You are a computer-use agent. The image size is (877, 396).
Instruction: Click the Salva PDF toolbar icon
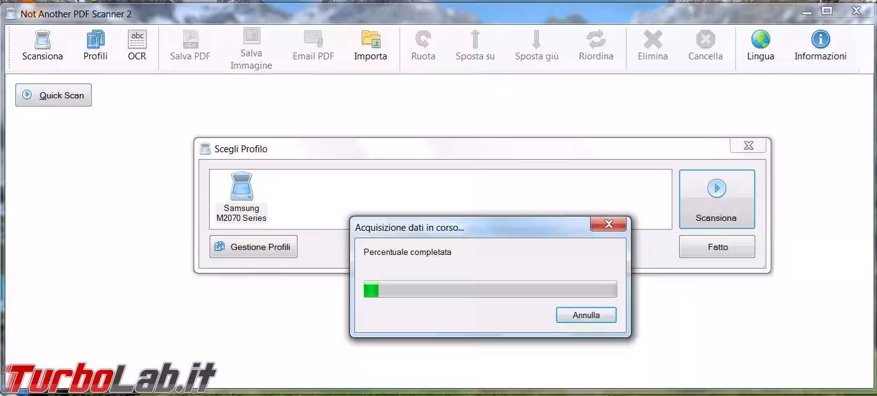click(x=190, y=41)
